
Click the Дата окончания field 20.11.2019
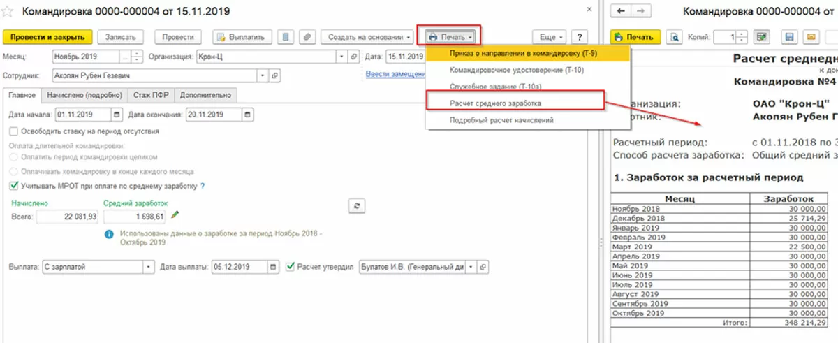pyautogui.click(x=214, y=114)
